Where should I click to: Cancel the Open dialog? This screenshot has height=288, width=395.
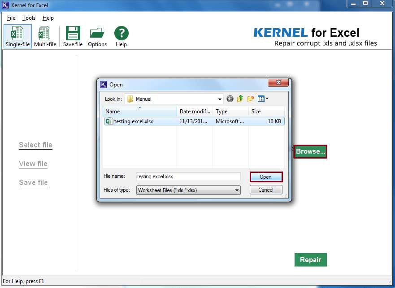pos(266,190)
